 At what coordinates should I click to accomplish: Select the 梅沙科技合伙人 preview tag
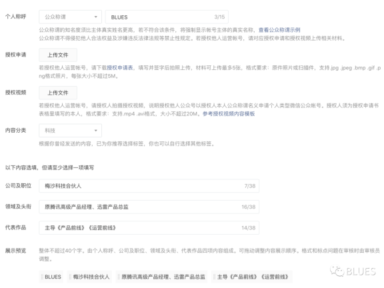click(x=89, y=277)
